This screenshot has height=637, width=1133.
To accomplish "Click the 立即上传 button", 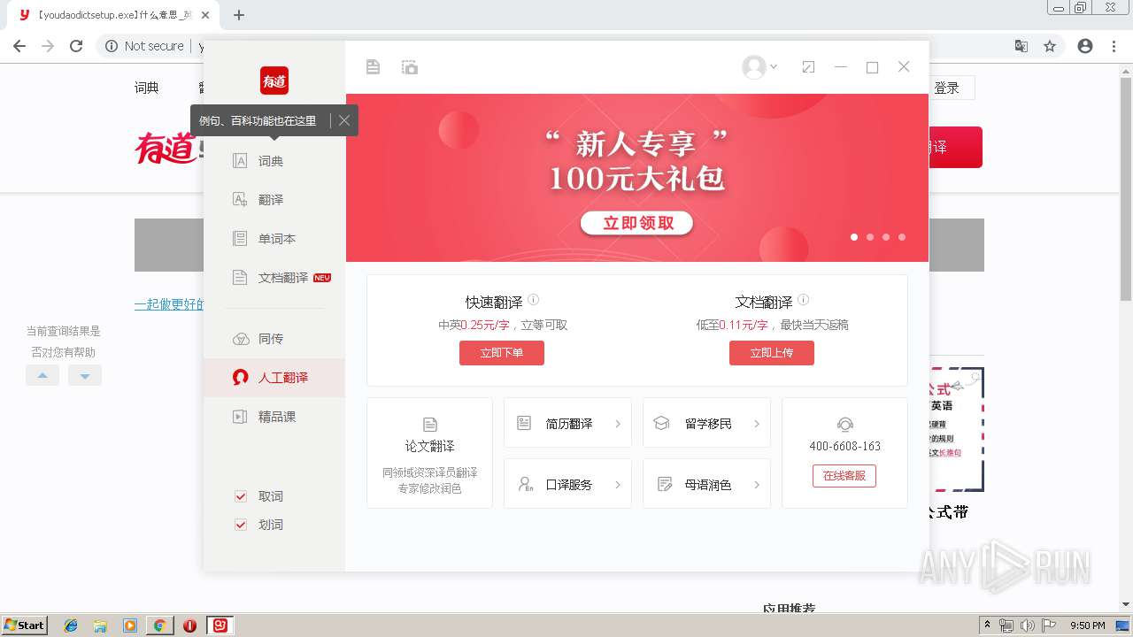I will [772, 353].
